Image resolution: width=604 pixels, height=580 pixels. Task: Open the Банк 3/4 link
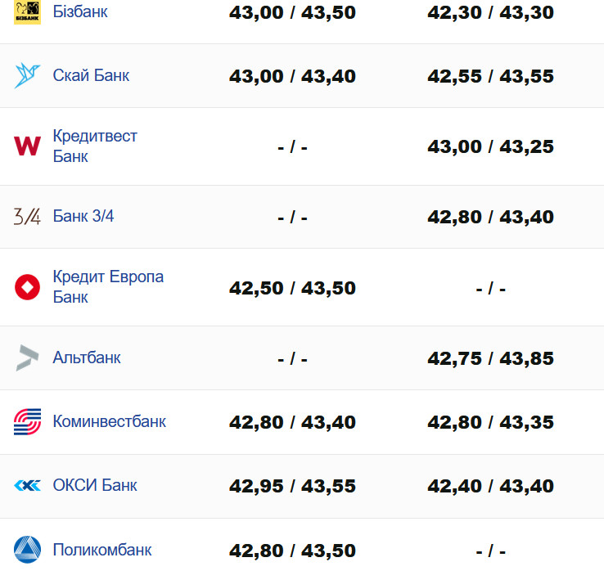pos(83,217)
